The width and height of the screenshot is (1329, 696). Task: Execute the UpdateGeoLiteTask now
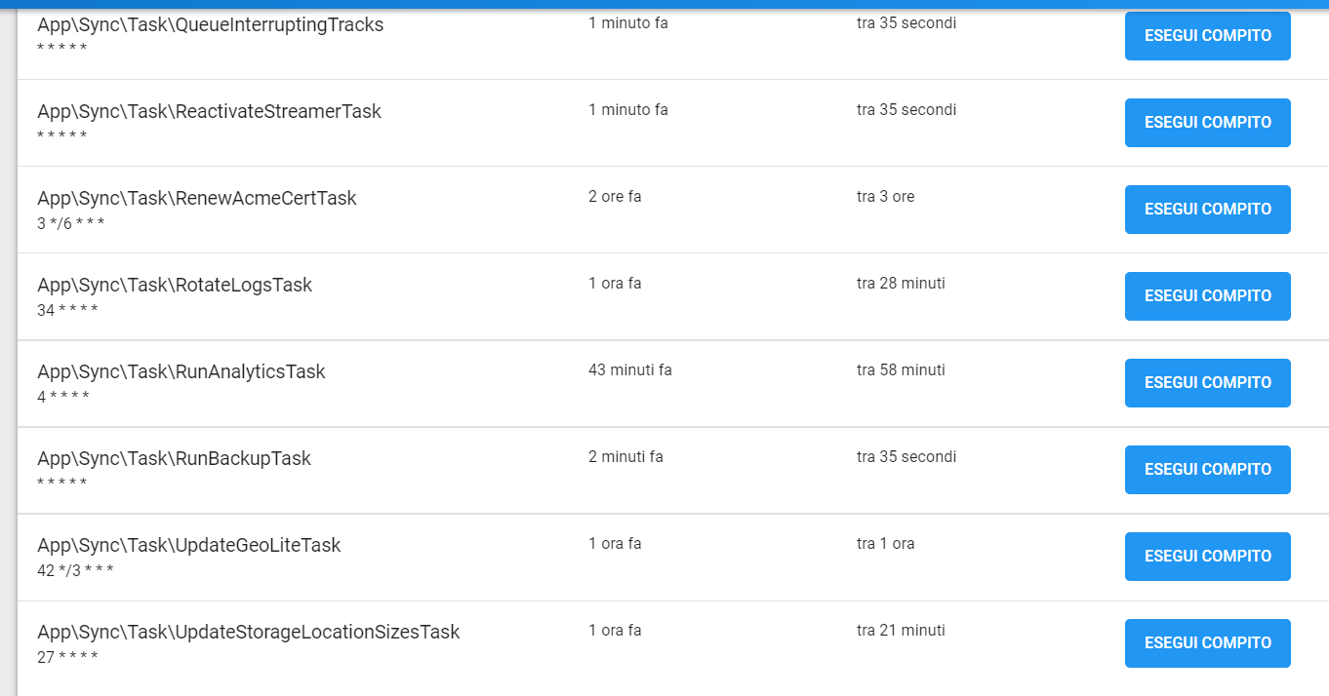(x=1207, y=556)
